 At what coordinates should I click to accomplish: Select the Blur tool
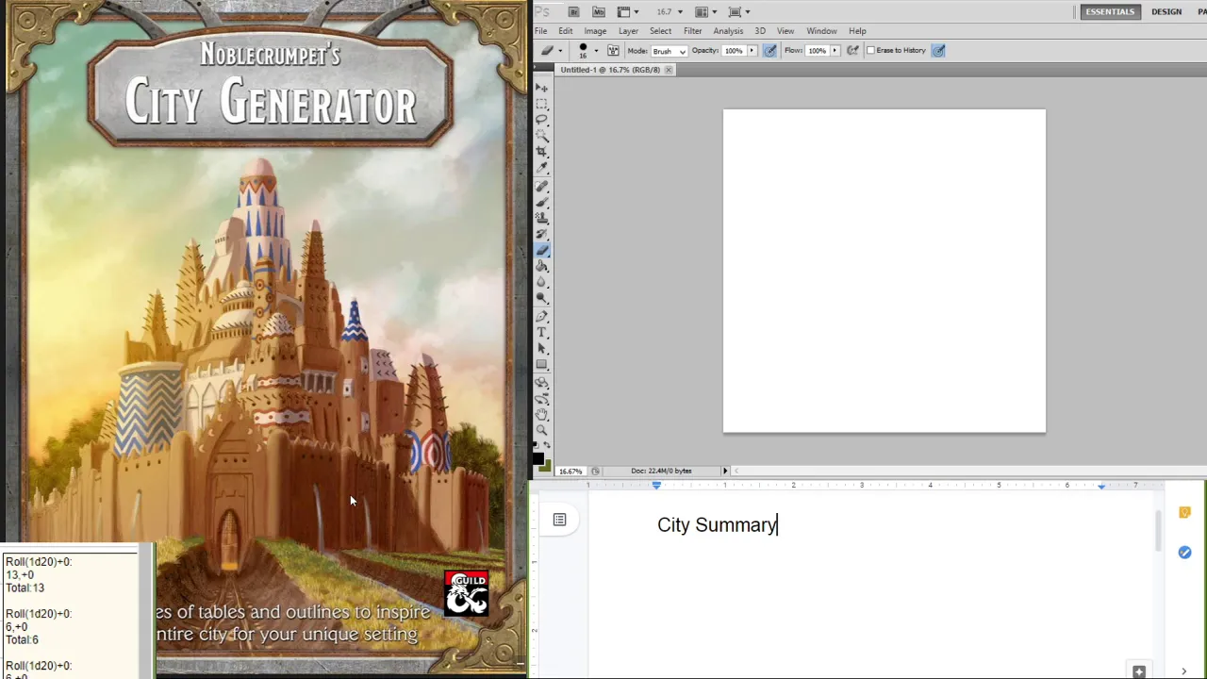[x=542, y=283]
